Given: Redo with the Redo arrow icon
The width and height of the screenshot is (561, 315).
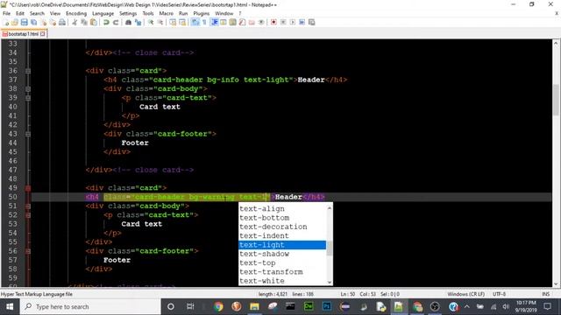Looking at the screenshot, I should 116,23.
